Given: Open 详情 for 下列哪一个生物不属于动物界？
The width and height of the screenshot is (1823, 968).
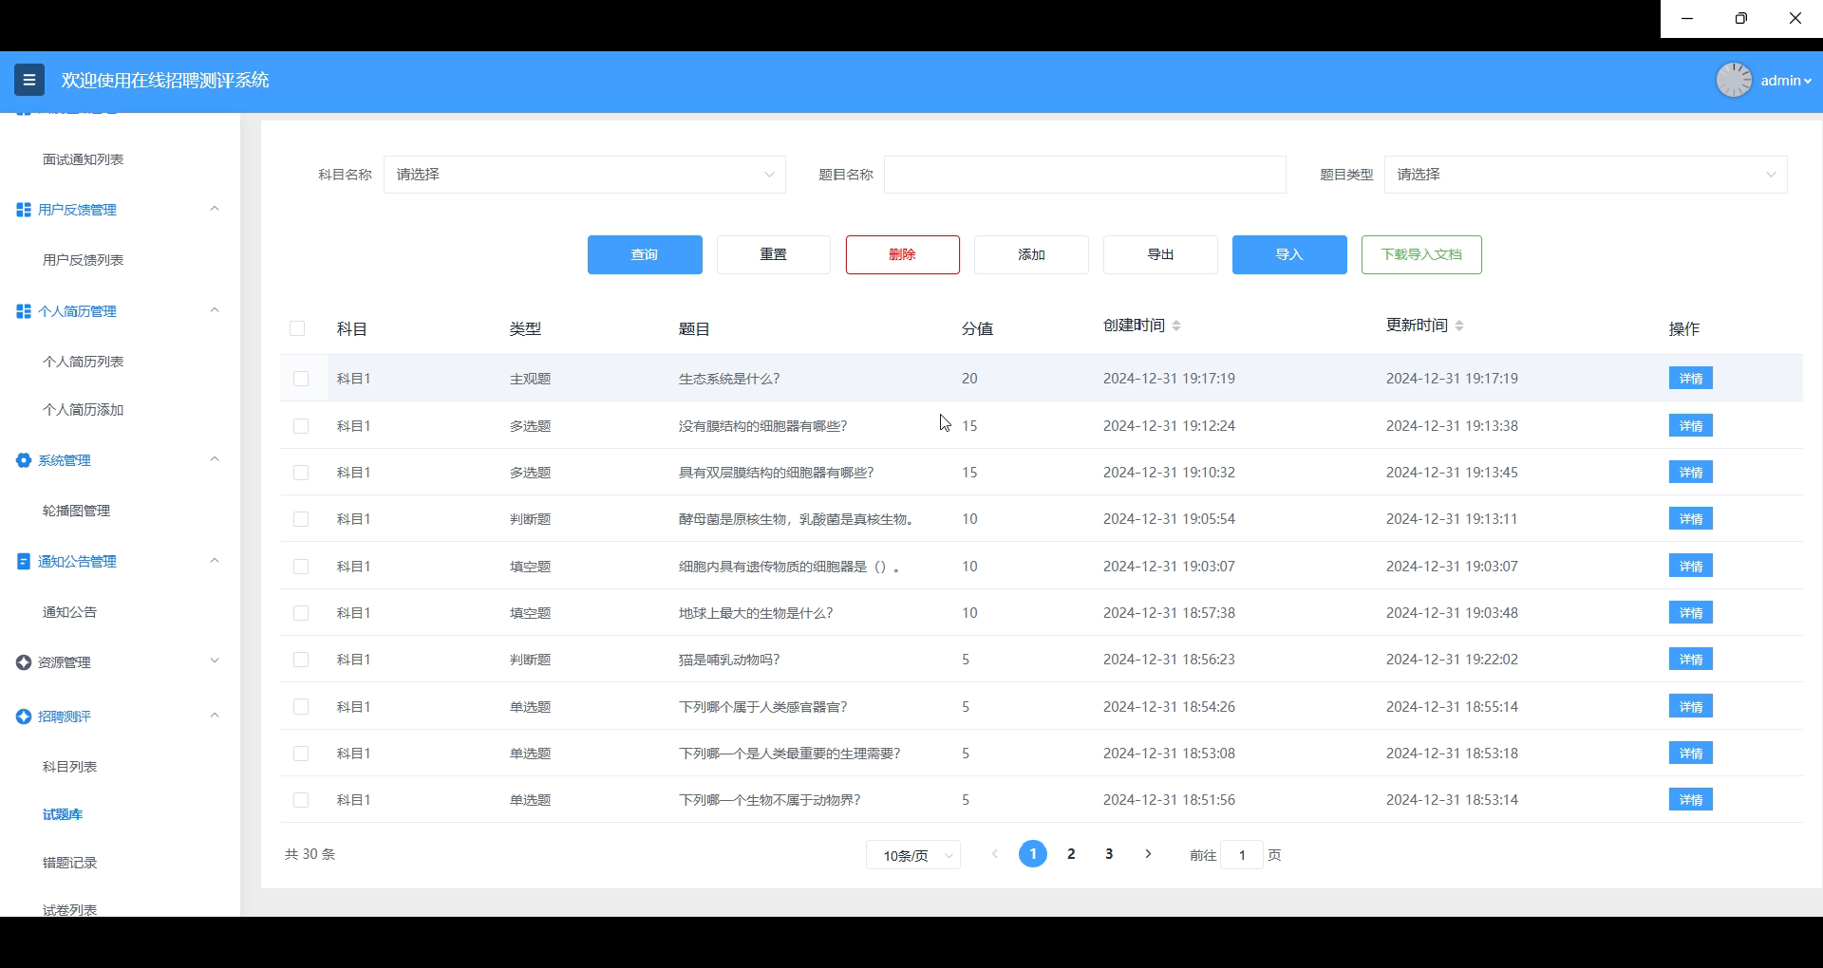Looking at the screenshot, I should pos(1691,800).
